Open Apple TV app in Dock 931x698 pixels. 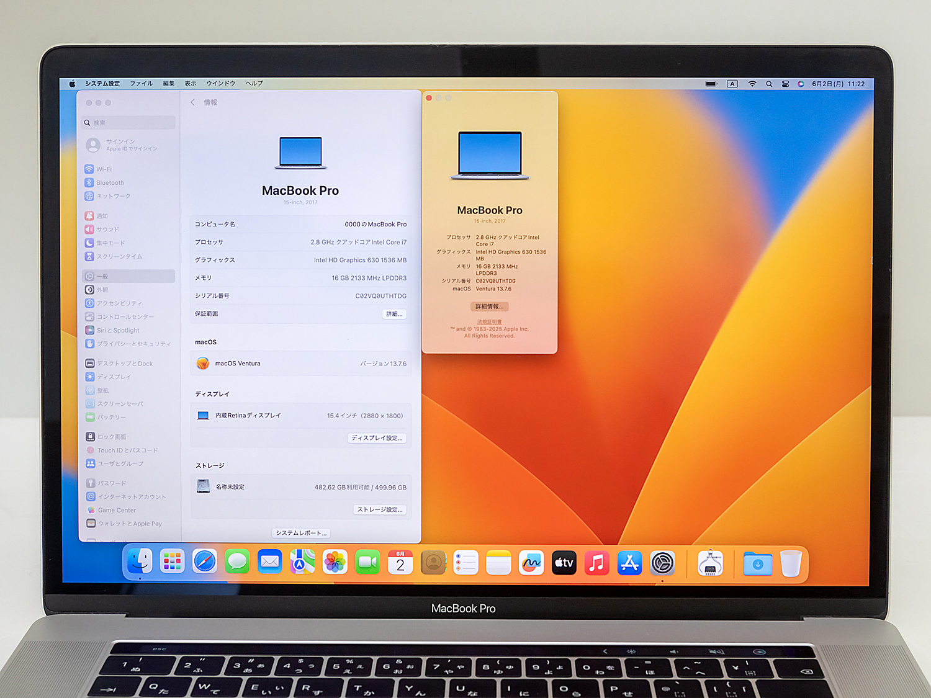[x=564, y=562]
